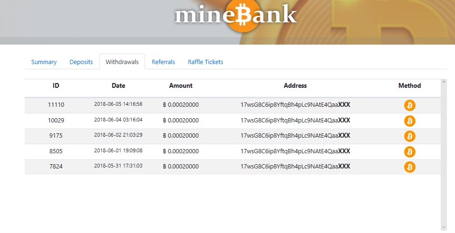Click the date 2018-06-02 21:03:29
The width and height of the screenshot is (455, 233).
pos(118,135)
